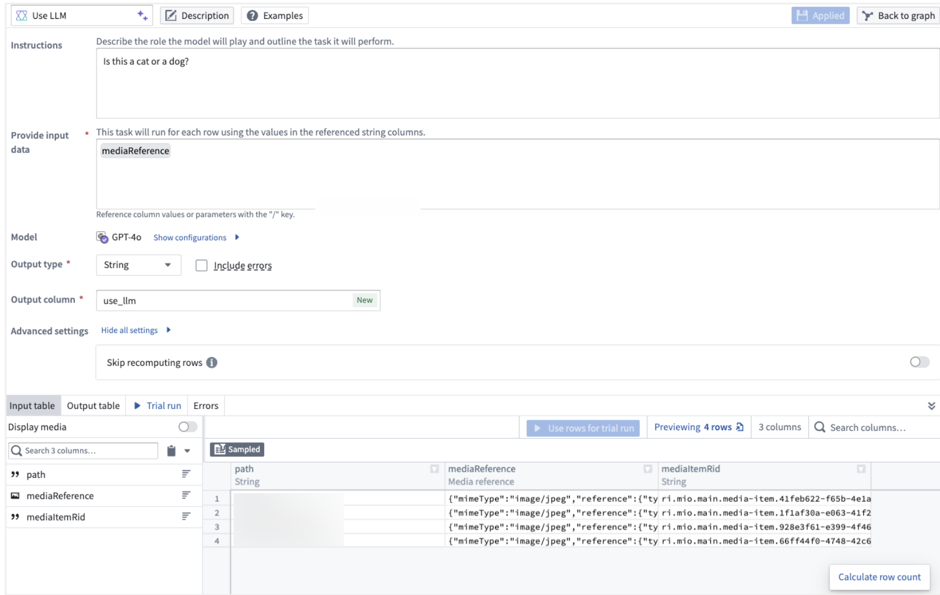The width and height of the screenshot is (940, 595).
Task: Click the AI sparkle icon beside Use LLM
Action: click(143, 16)
